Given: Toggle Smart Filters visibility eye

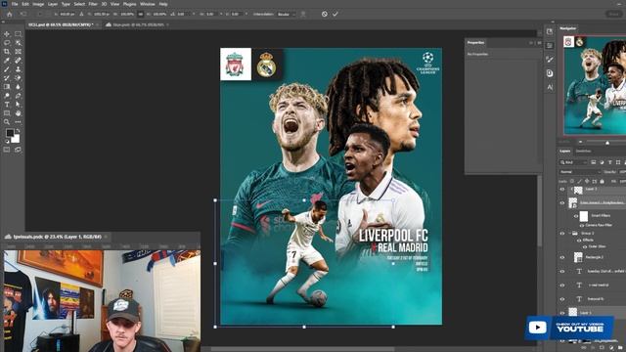Looking at the screenshot, I should 576,216.
